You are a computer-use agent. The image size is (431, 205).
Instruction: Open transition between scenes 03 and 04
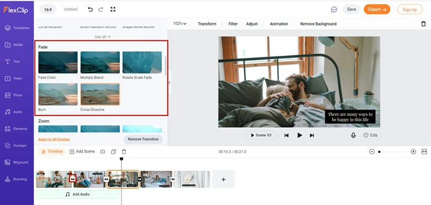click(140, 179)
